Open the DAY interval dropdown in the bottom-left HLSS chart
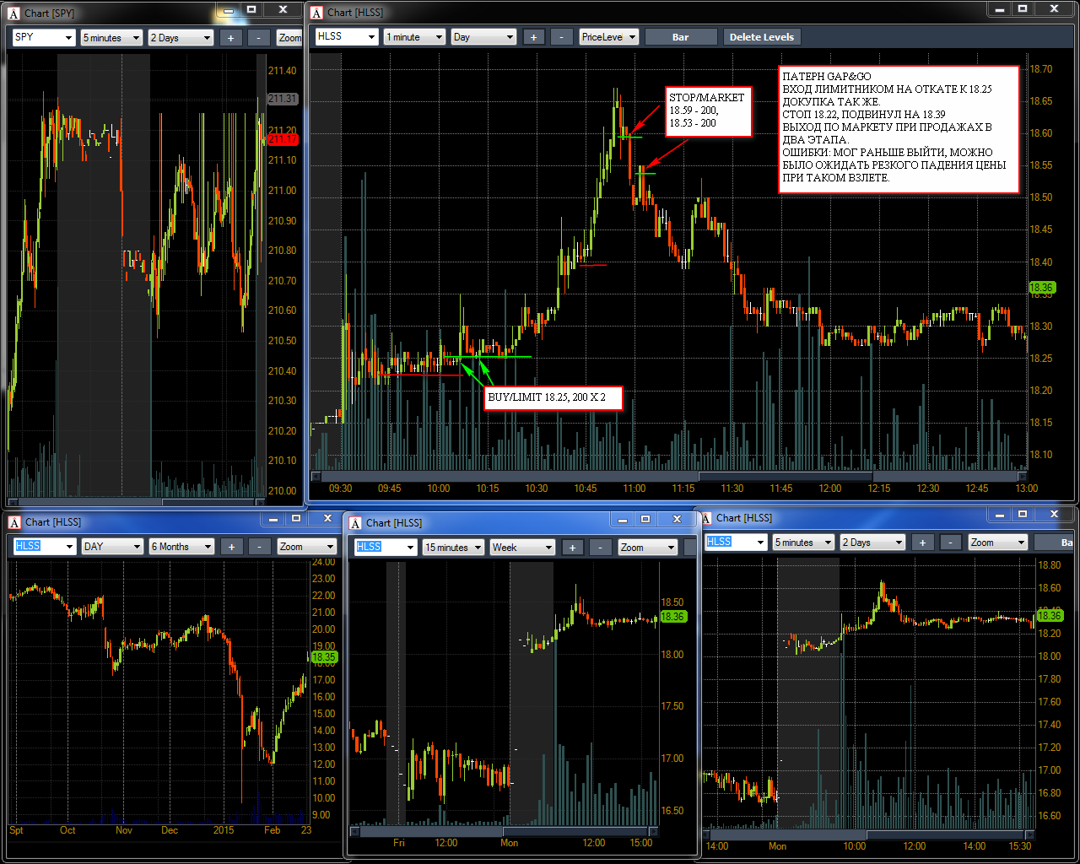Screen dimensions: 1080x864 tap(113, 546)
